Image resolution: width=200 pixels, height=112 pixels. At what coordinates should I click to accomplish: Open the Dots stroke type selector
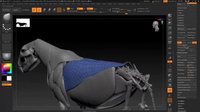[x=7, y=28]
